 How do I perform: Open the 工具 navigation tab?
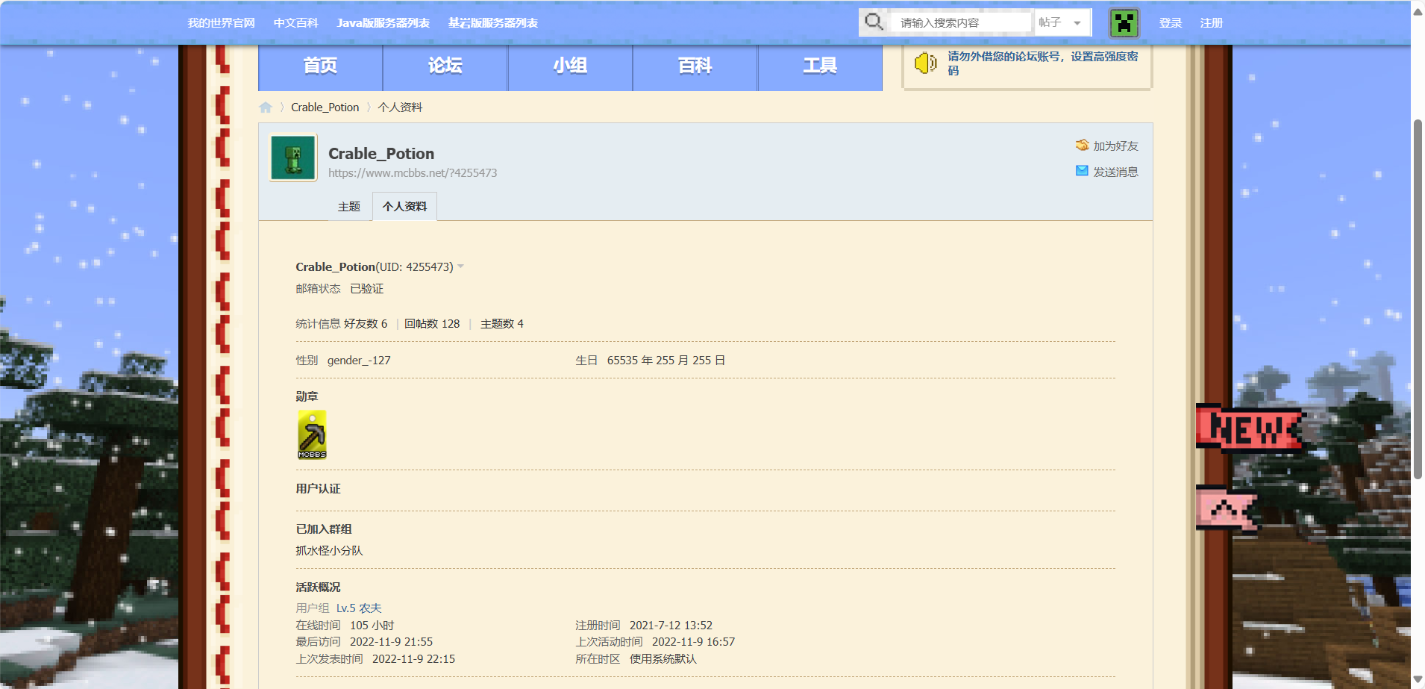click(x=820, y=66)
